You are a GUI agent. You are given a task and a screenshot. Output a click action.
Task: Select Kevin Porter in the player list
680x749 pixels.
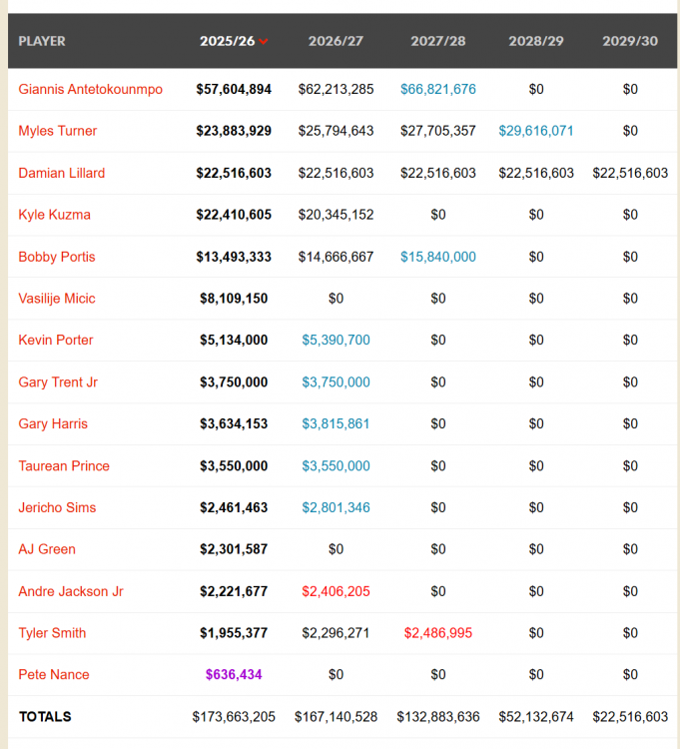pyautogui.click(x=55, y=340)
